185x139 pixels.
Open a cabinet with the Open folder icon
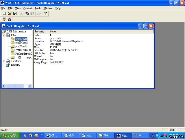pos(10,13)
